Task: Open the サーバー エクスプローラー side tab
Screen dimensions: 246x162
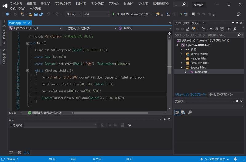Action: (x=4, y=33)
